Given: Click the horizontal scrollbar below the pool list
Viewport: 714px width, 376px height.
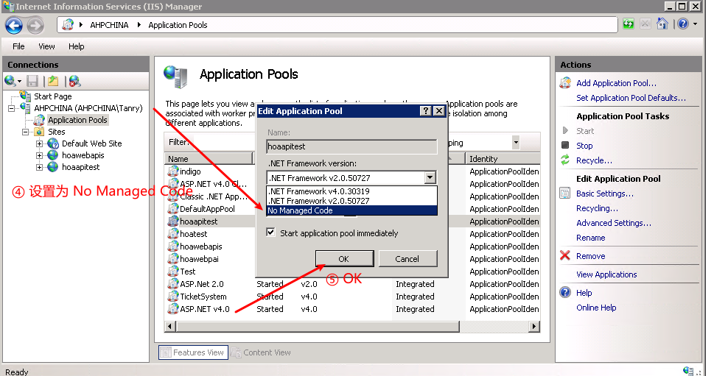Looking at the screenshot, I should coord(352,326).
